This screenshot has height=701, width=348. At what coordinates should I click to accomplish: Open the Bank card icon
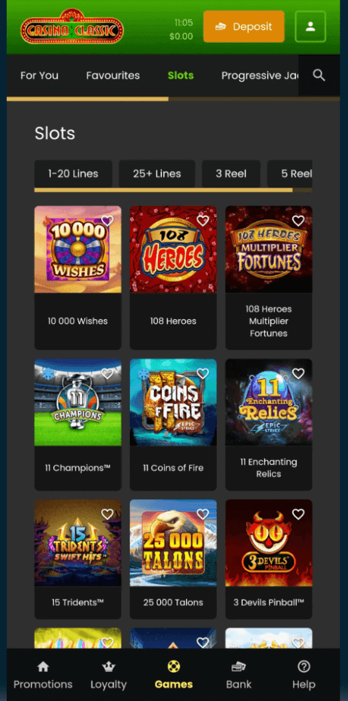[239, 667]
